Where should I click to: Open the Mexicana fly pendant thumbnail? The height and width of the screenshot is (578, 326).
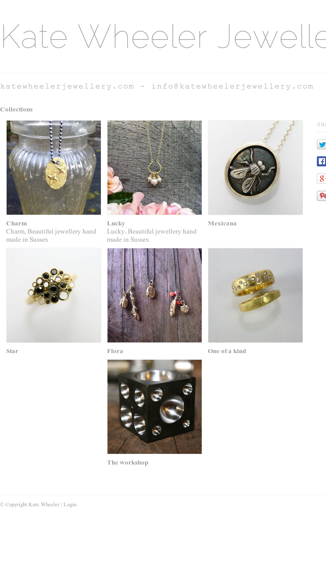click(x=255, y=167)
